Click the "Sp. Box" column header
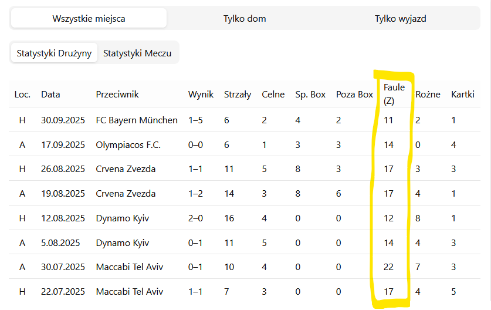This screenshot has width=491, height=310. [310, 94]
